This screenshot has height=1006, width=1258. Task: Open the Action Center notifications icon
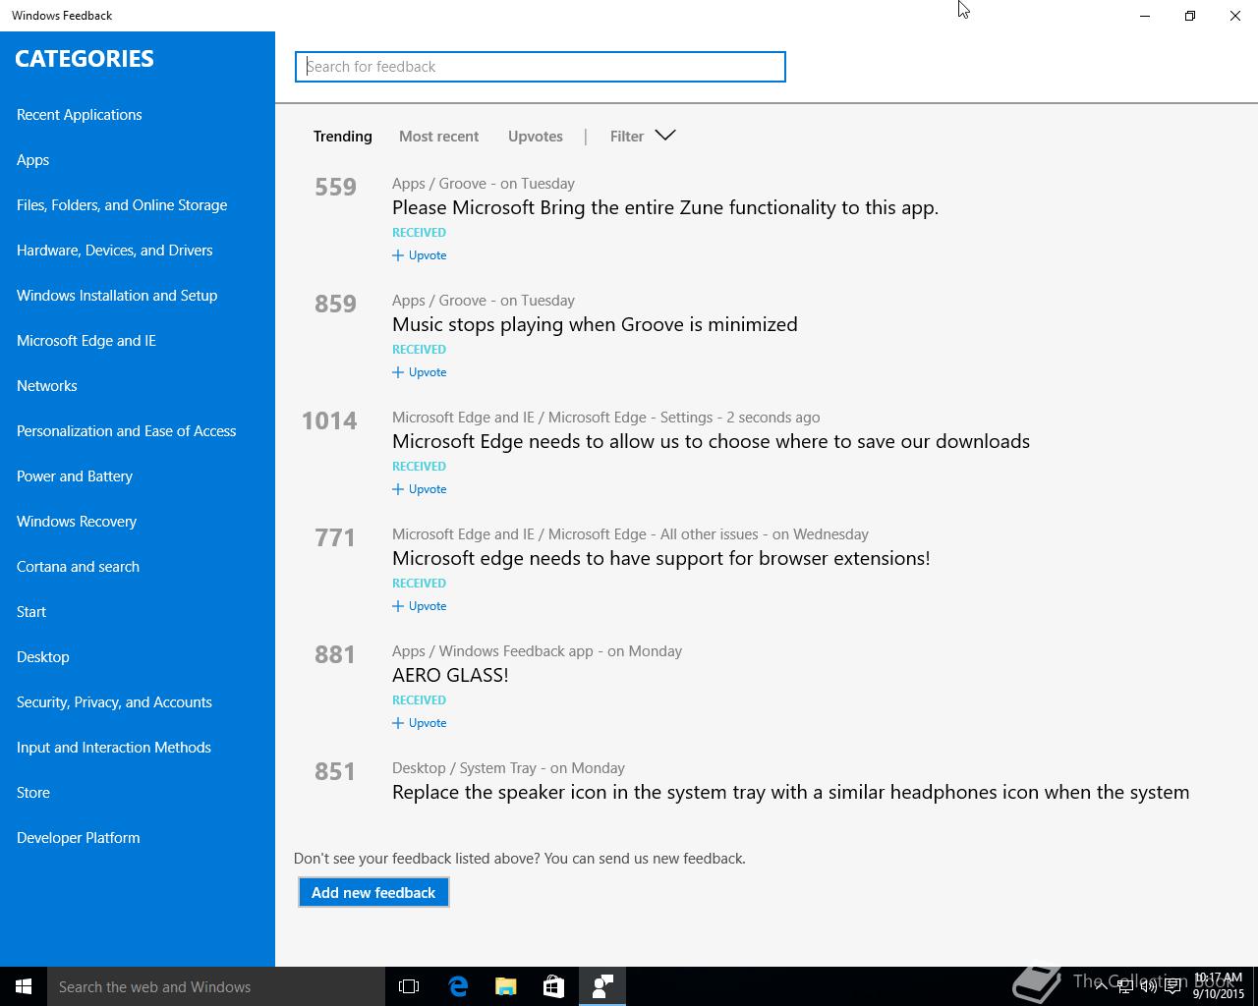point(1172,986)
